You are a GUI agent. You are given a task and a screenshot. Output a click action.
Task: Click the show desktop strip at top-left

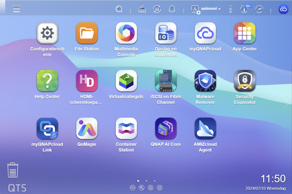click(2, 7)
